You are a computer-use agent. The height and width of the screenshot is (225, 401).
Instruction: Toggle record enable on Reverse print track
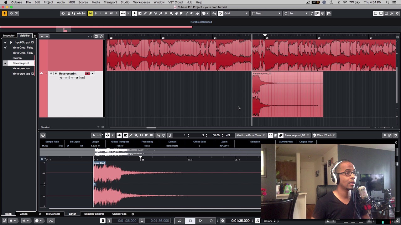coord(87,74)
